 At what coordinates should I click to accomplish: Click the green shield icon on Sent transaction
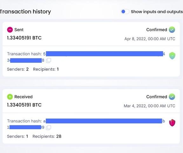[x=172, y=55]
